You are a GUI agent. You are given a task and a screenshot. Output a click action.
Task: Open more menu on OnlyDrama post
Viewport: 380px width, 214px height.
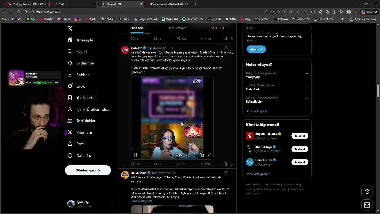(231, 173)
